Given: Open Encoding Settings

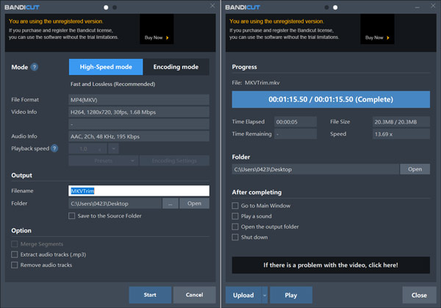Looking at the screenshot, I should 174,160.
